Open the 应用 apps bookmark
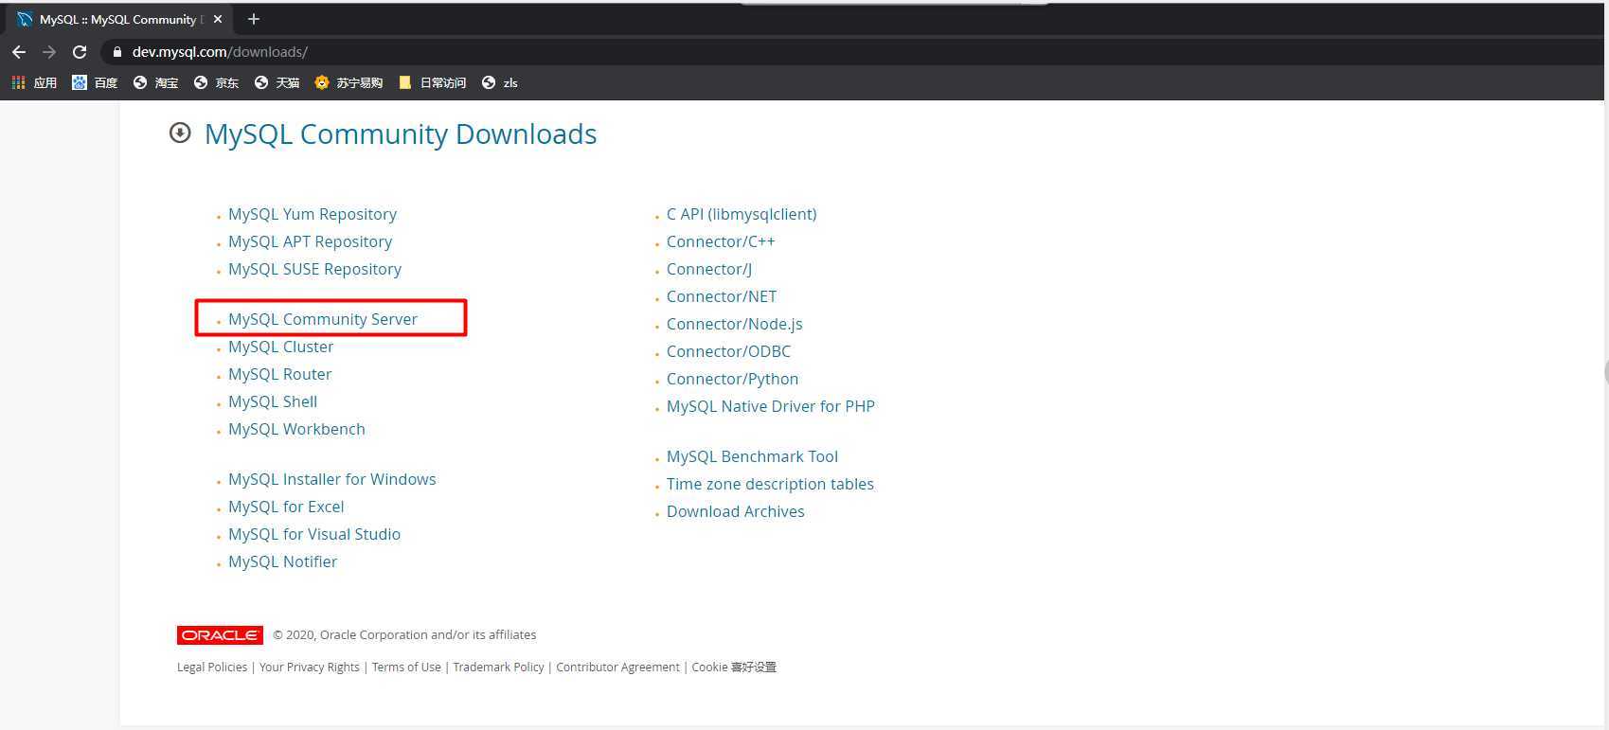This screenshot has width=1609, height=730. click(34, 83)
